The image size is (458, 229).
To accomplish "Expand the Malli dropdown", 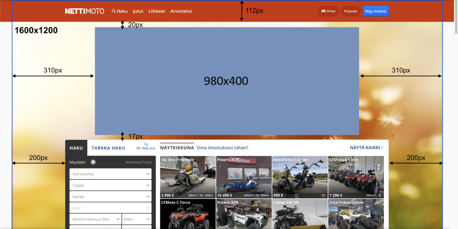I will point(110,208).
